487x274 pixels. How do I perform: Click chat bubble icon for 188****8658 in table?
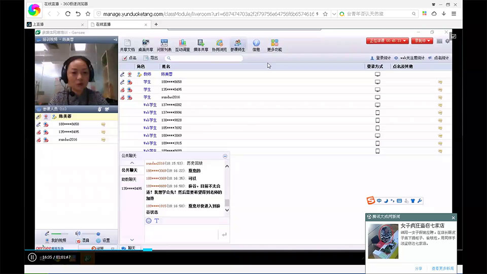point(440,82)
